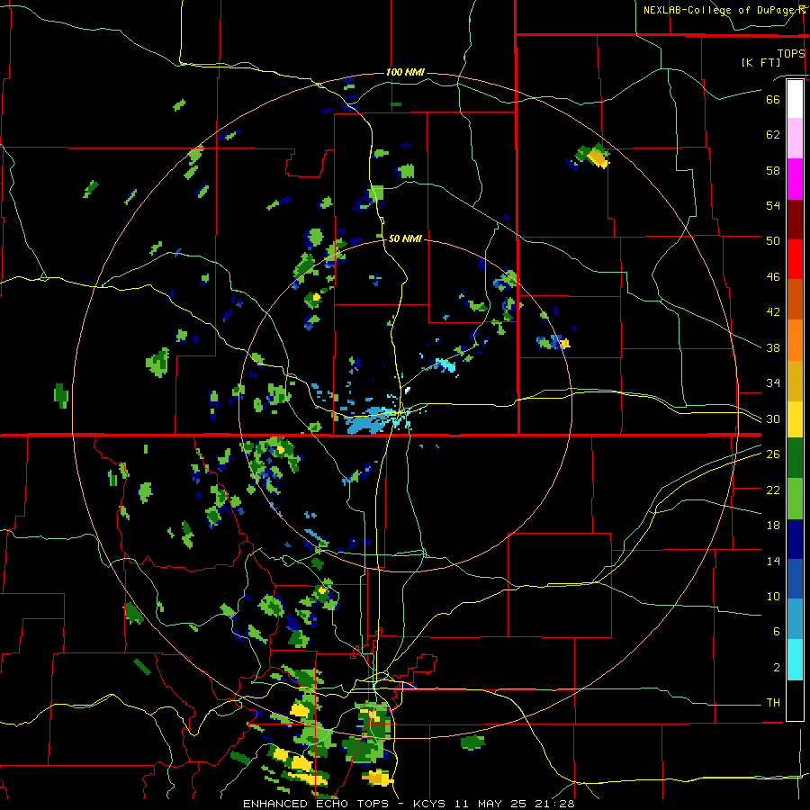Click the "14" legend value
This screenshot has width=810, height=810.
(x=773, y=561)
